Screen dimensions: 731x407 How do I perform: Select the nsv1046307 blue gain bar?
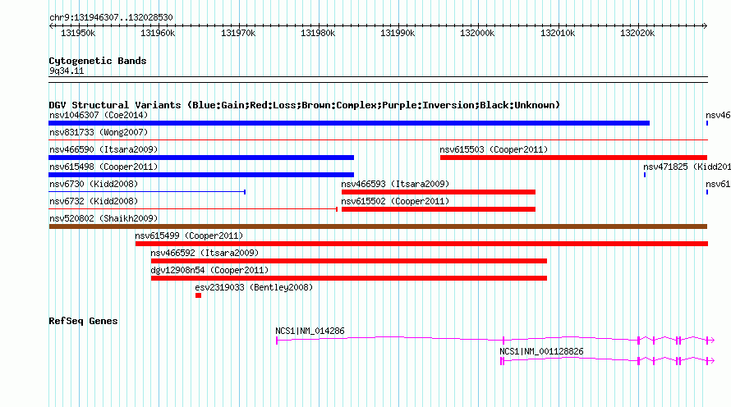[x=349, y=123]
